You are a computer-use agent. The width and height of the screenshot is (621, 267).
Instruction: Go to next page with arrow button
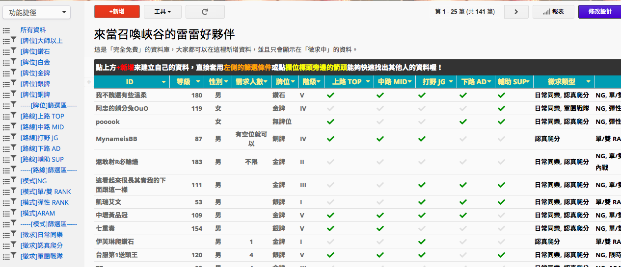[516, 12]
